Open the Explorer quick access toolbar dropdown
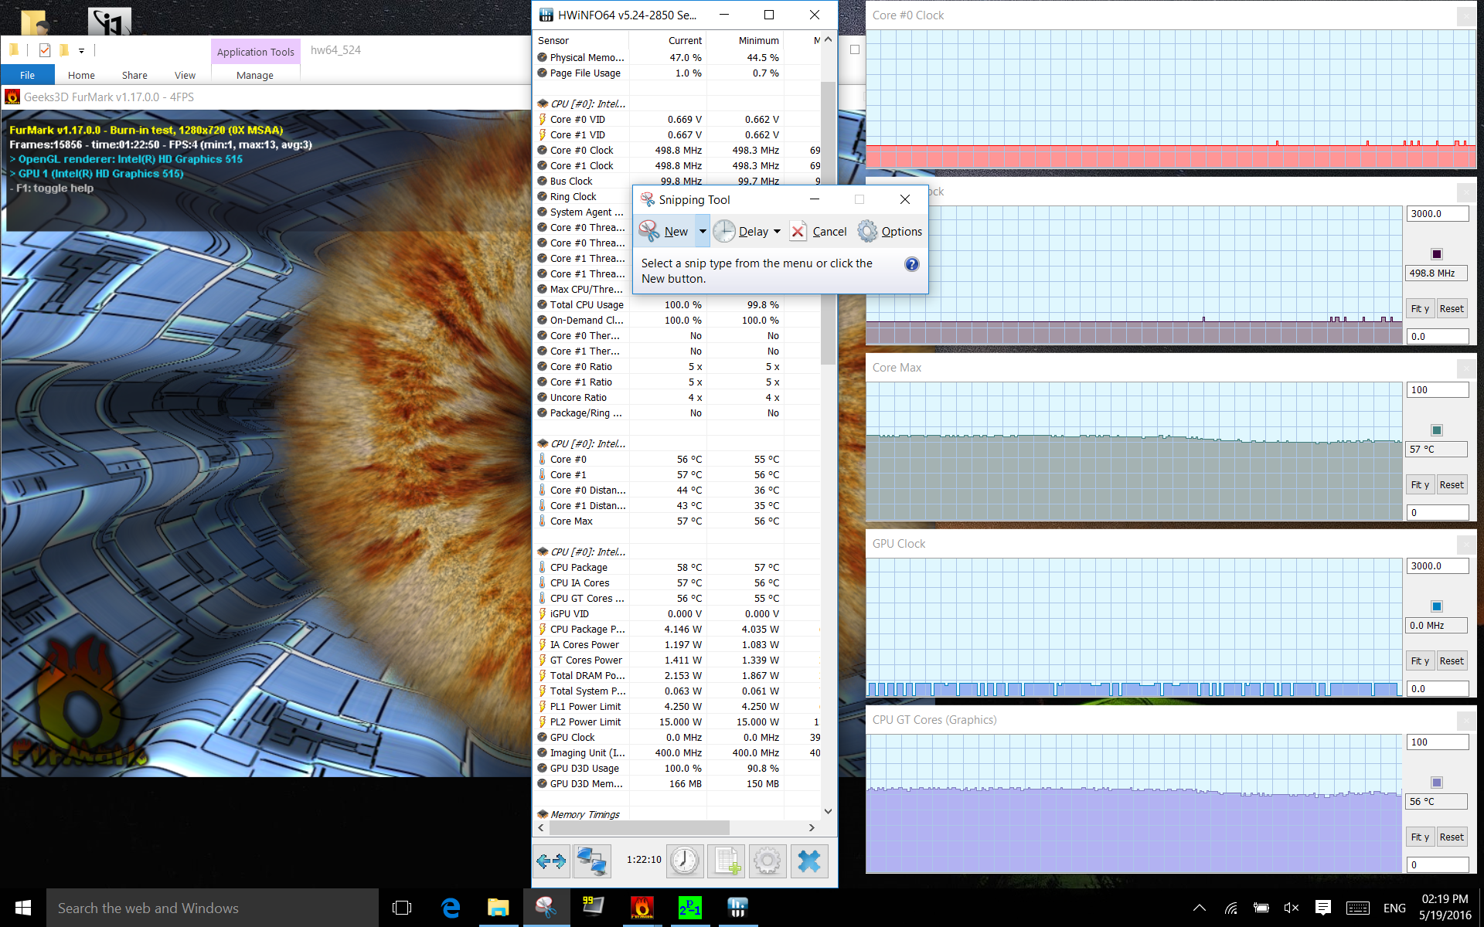Image resolution: width=1484 pixels, height=927 pixels. pyautogui.click(x=81, y=51)
